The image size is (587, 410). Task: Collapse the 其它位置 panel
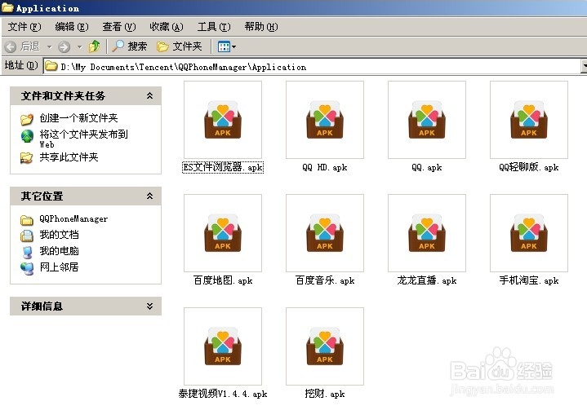click(x=149, y=196)
